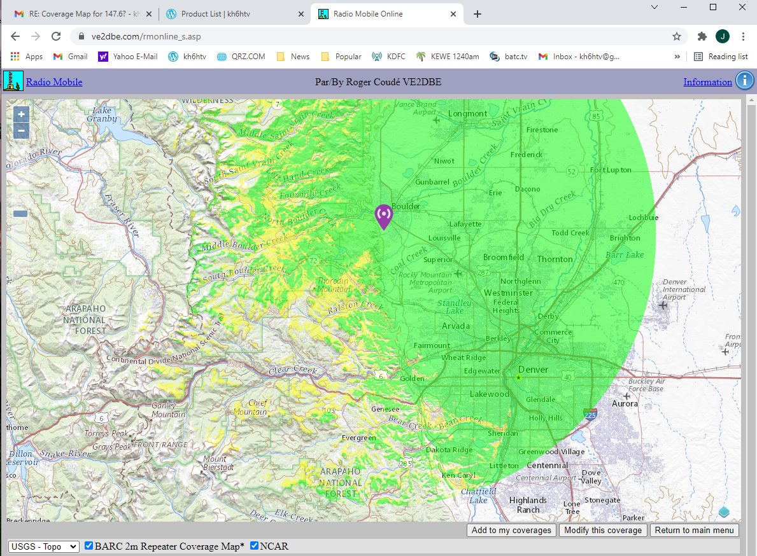Go back to the previous page
757x556 pixels.
click(x=15, y=36)
